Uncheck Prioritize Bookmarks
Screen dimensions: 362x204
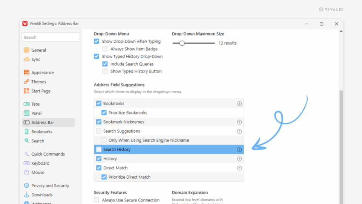(104, 113)
